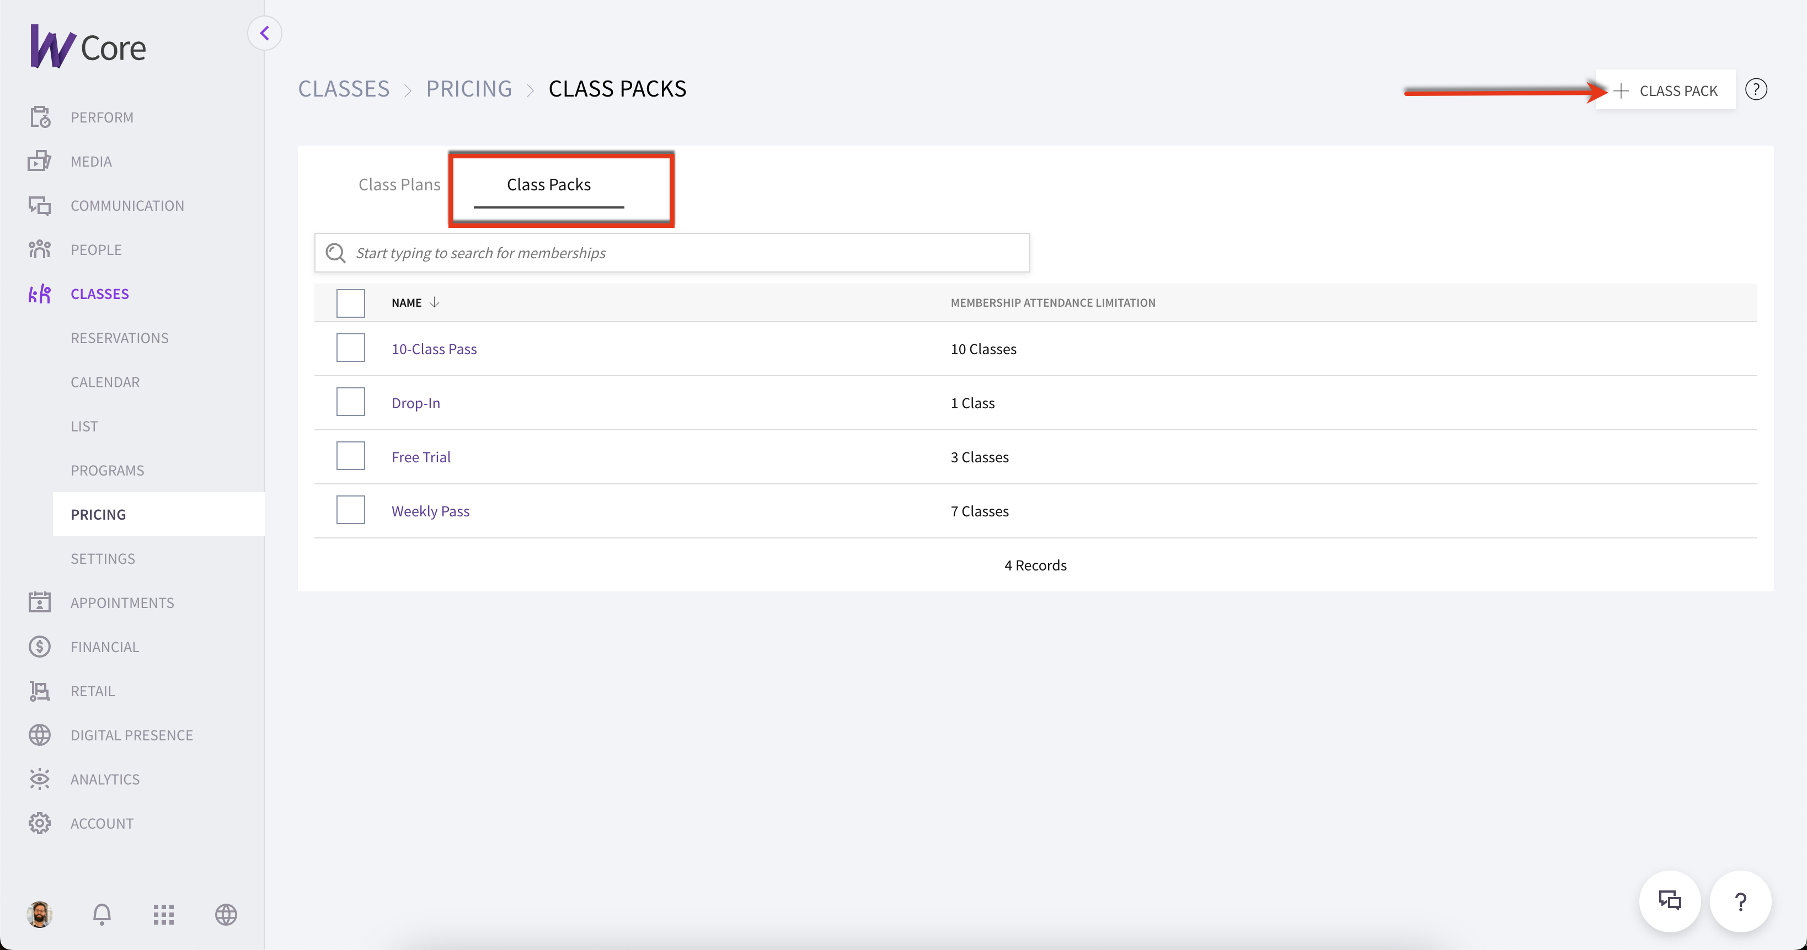Image resolution: width=1807 pixels, height=950 pixels.
Task: Open the Pricing menu item
Action: [x=98, y=514]
